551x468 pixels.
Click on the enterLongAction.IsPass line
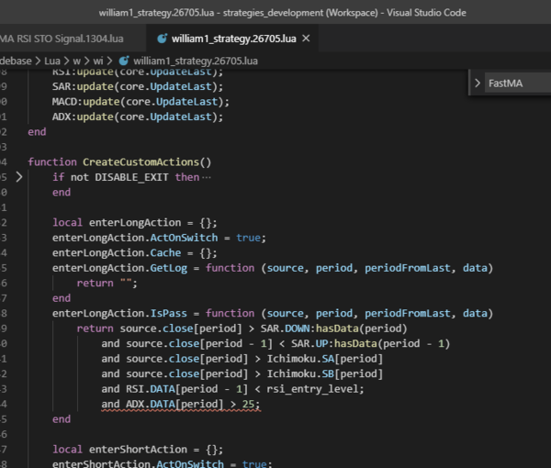(x=273, y=313)
